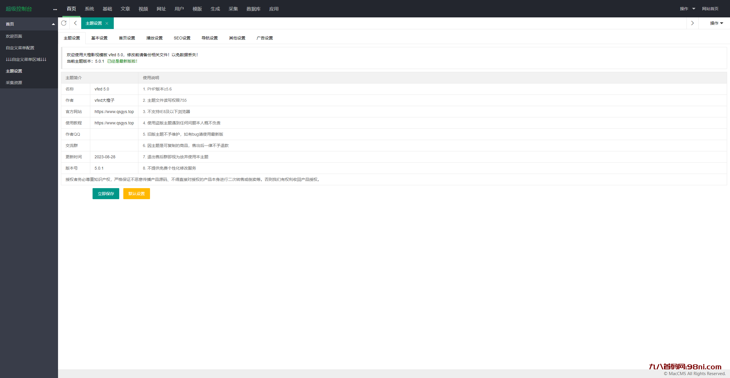This screenshot has height=378, width=730.
Task: Switch to the 基本设置 tab
Action: pos(99,38)
